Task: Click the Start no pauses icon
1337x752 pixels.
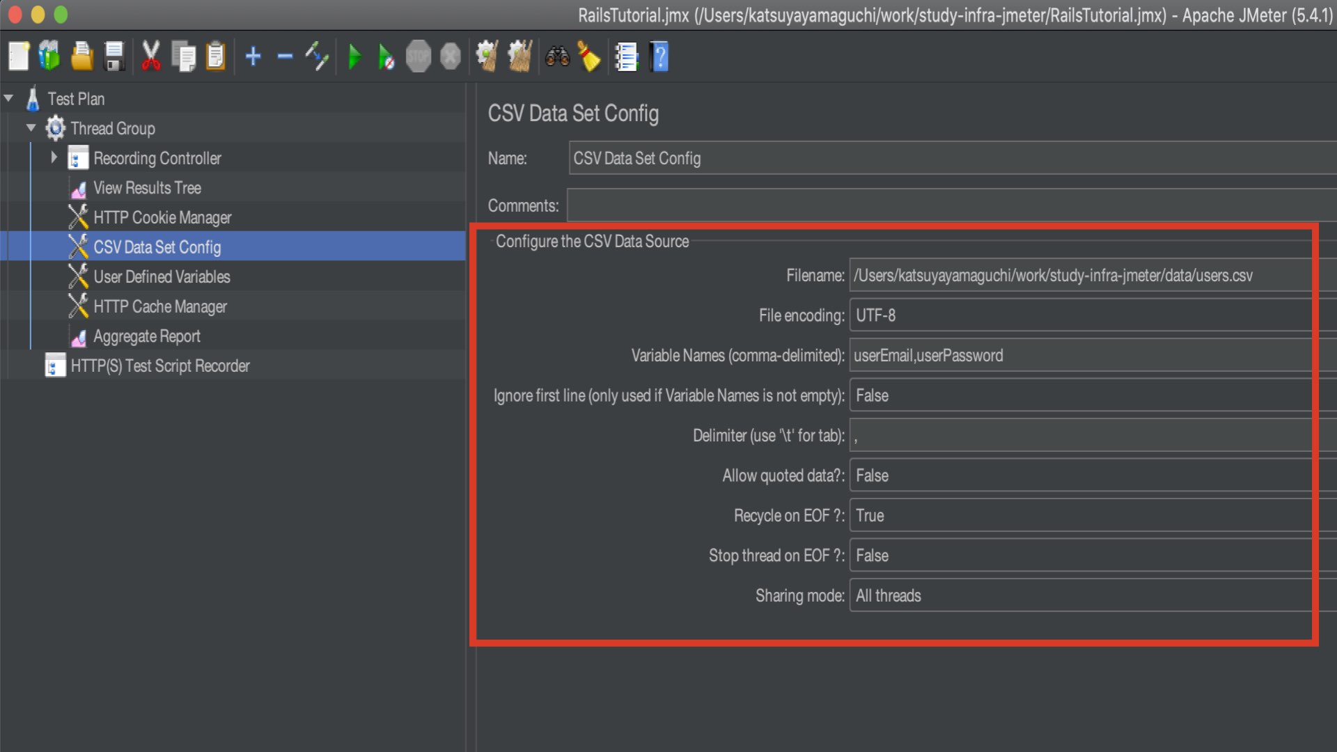Action: [386, 56]
